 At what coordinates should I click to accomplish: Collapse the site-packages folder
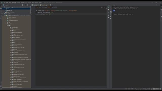[9, 27]
